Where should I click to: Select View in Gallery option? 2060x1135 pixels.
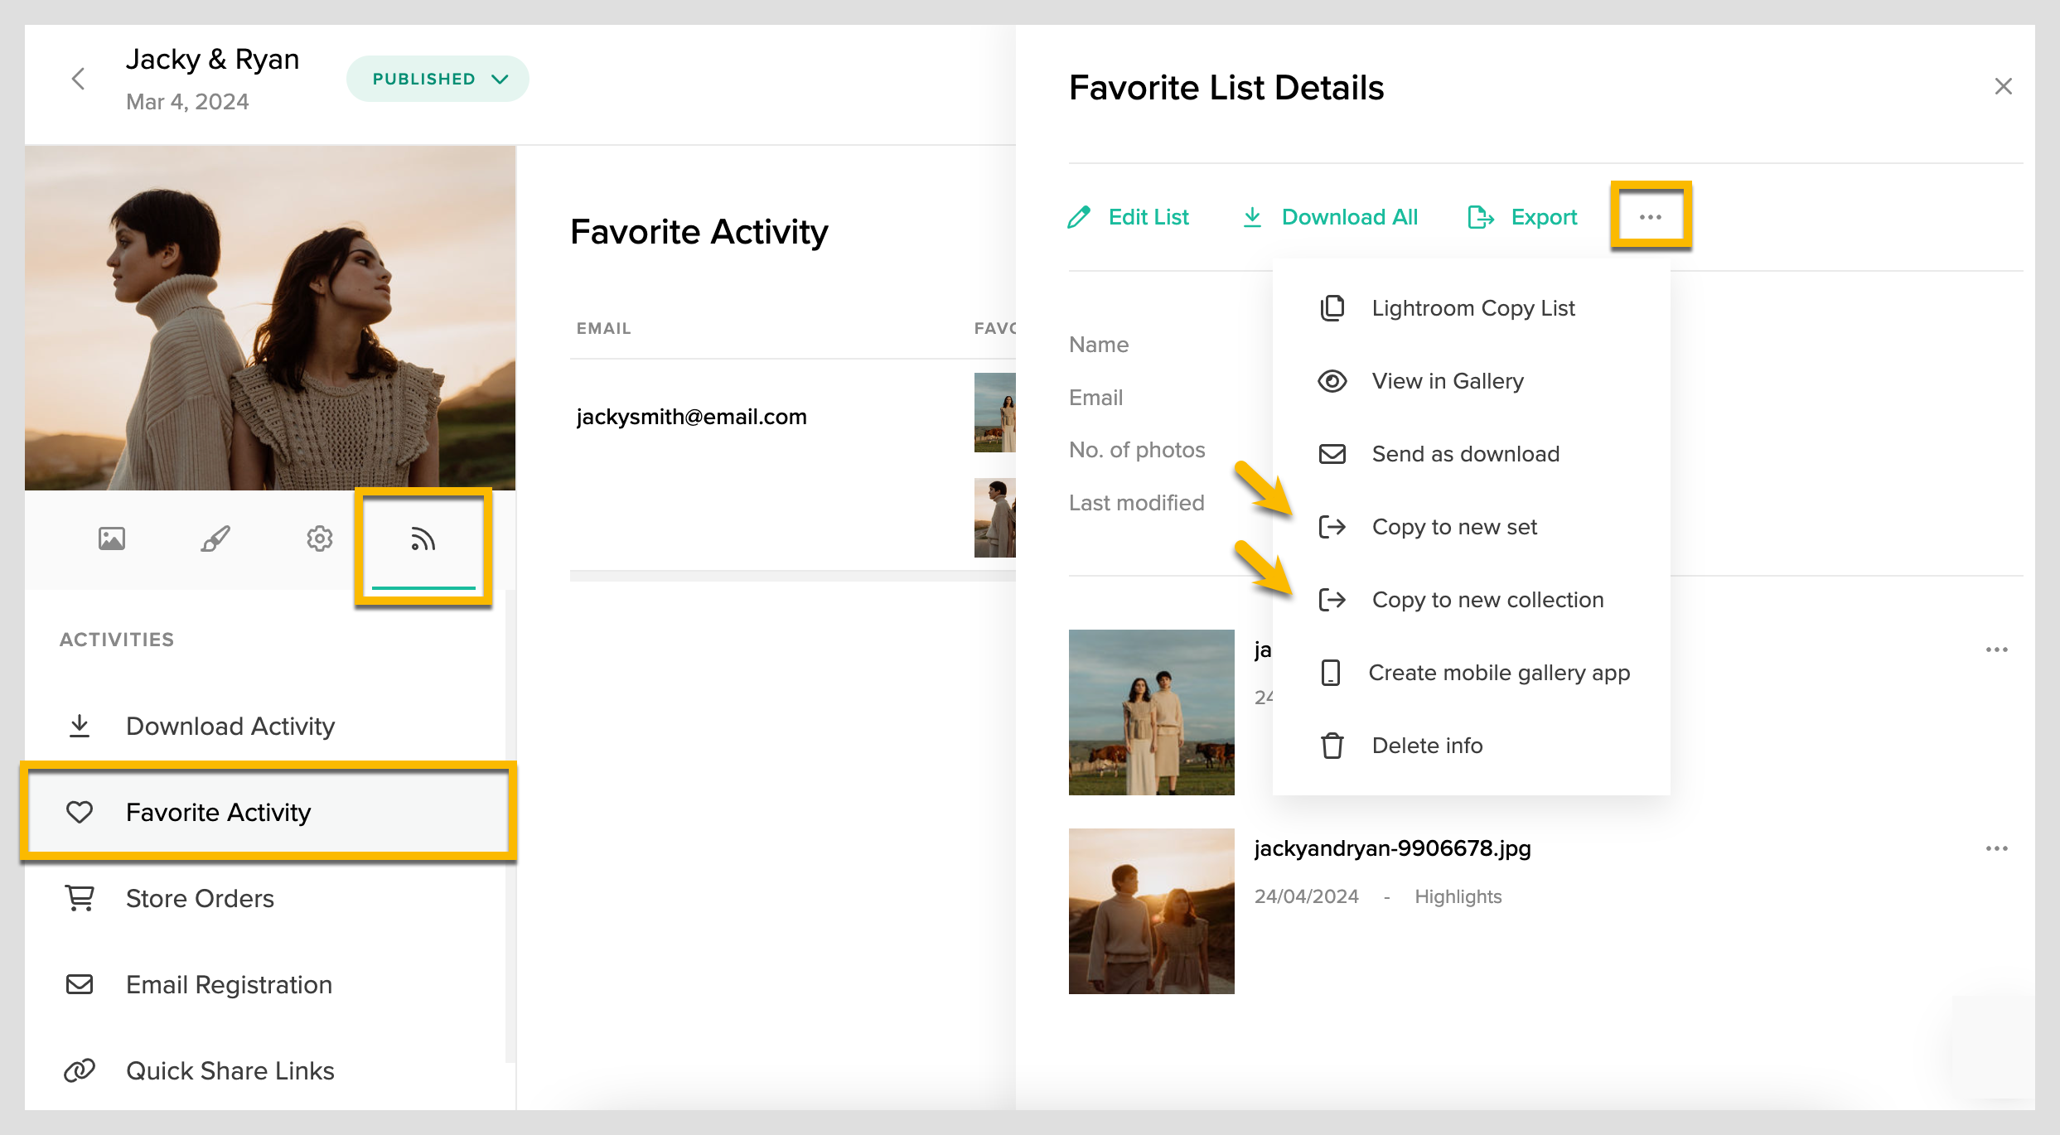[x=1447, y=380]
